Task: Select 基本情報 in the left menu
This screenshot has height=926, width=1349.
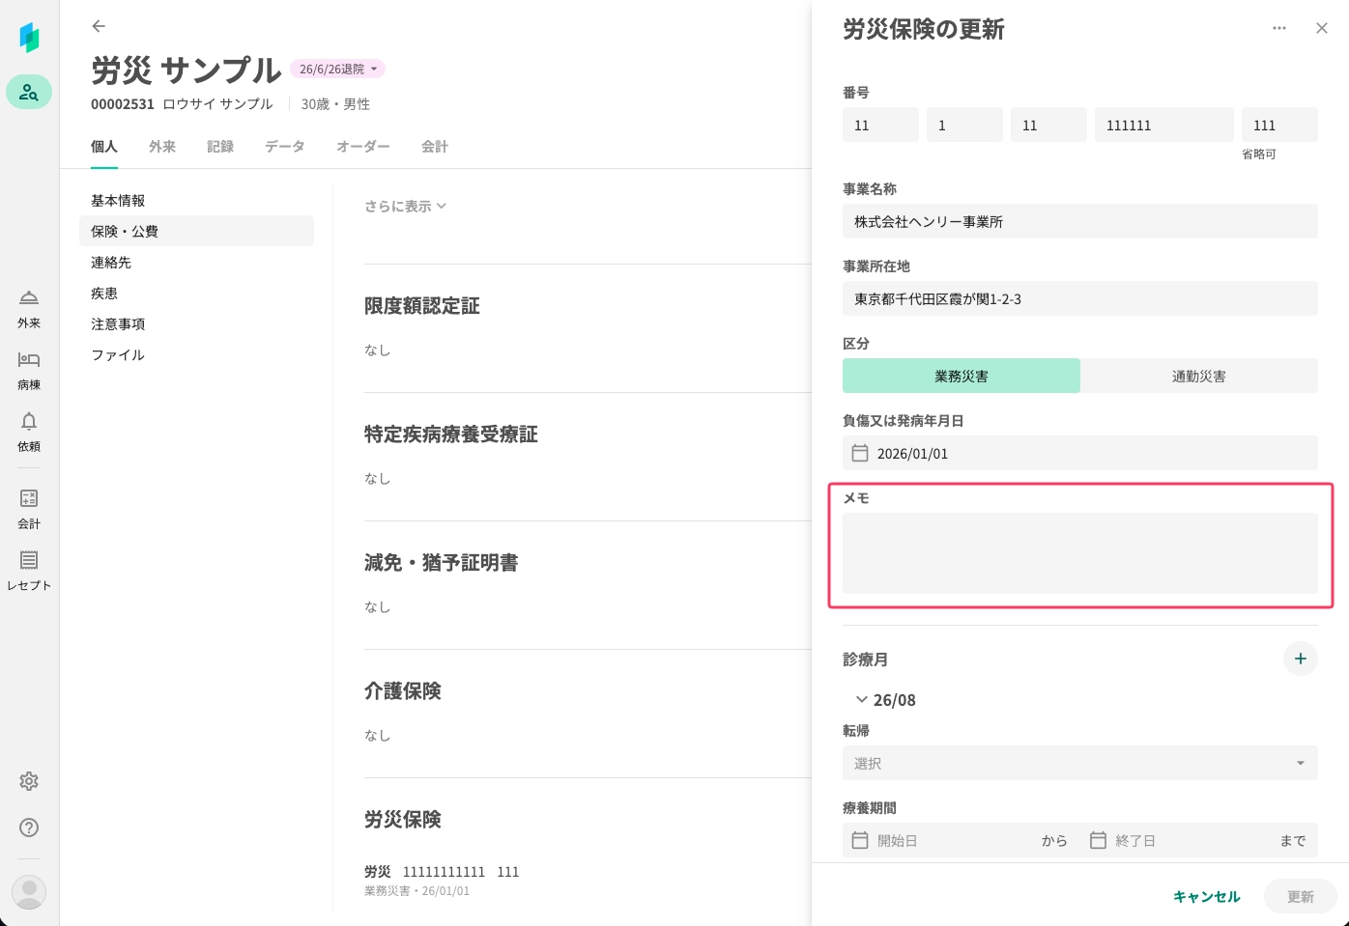Action: click(196, 200)
